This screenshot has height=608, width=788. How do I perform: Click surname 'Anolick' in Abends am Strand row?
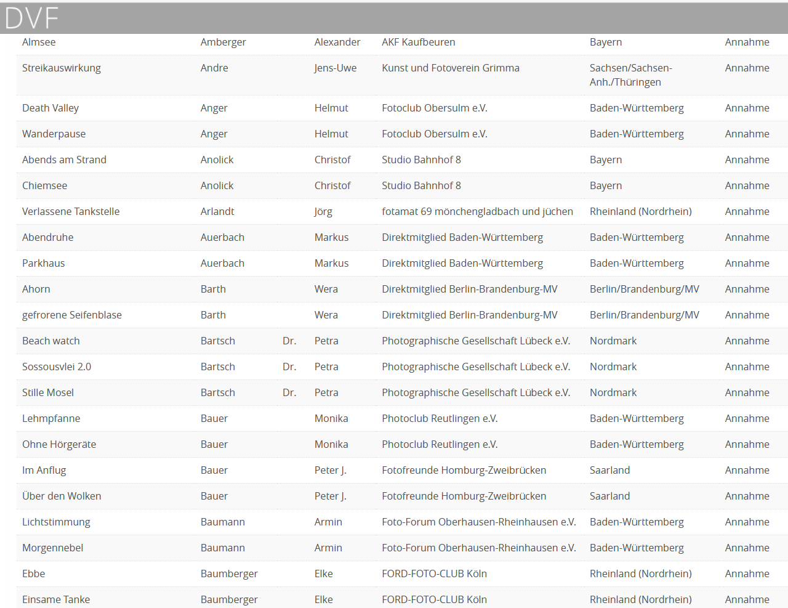pos(217,160)
